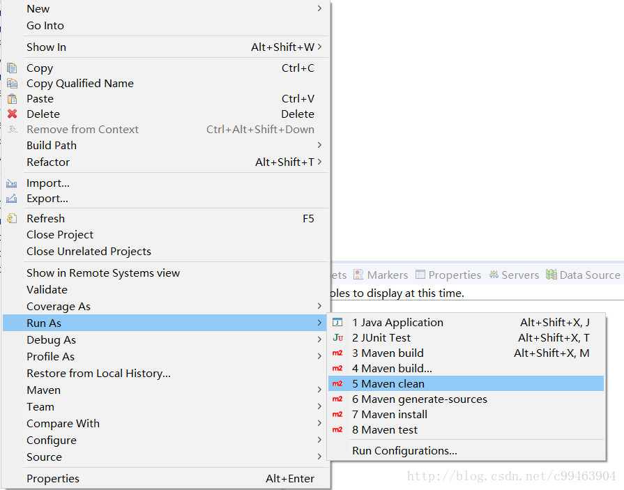Run 3 Maven build
Viewport: 624px width, 490px height.
click(466, 353)
